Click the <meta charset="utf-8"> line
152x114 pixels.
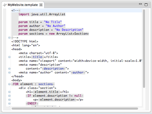[x=38, y=53]
